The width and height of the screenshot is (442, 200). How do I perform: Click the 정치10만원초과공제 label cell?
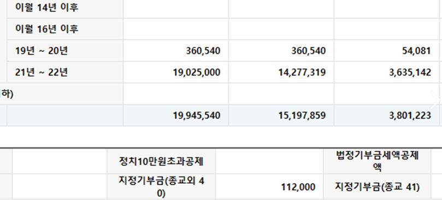[161, 161]
